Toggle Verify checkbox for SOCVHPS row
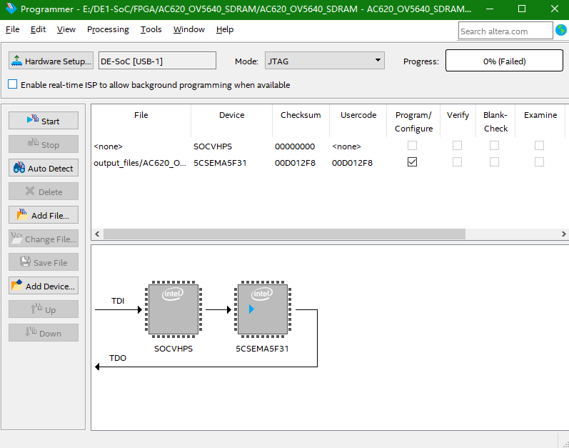569x448 pixels. 457,146
